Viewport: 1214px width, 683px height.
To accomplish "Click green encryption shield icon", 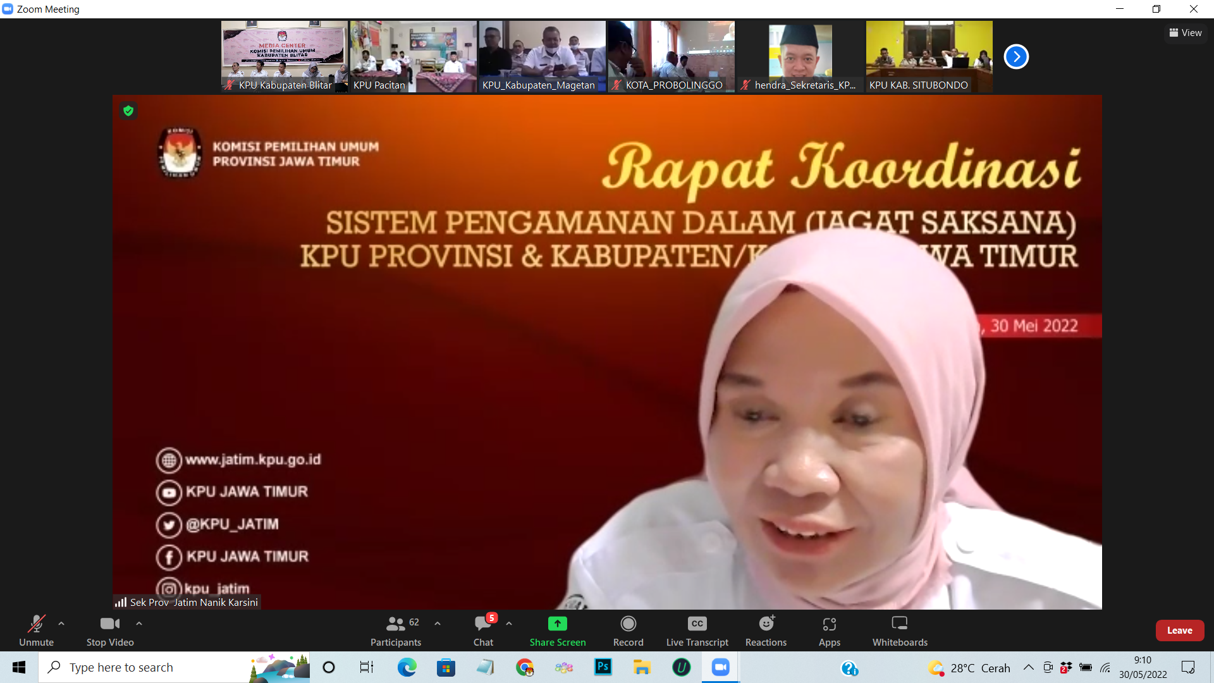I will pos(128,111).
